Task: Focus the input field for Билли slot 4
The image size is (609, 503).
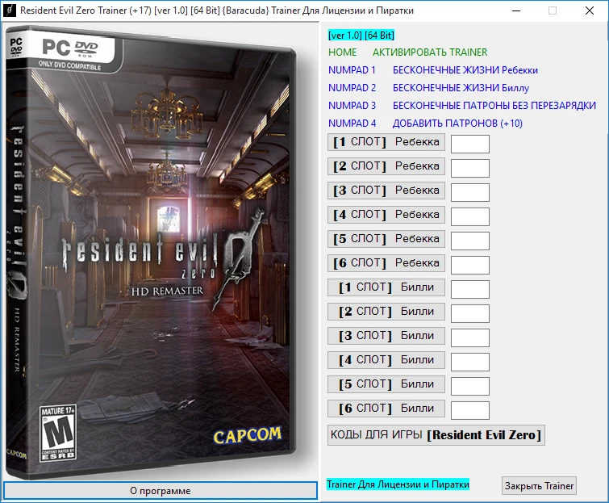Action: pyautogui.click(x=470, y=363)
